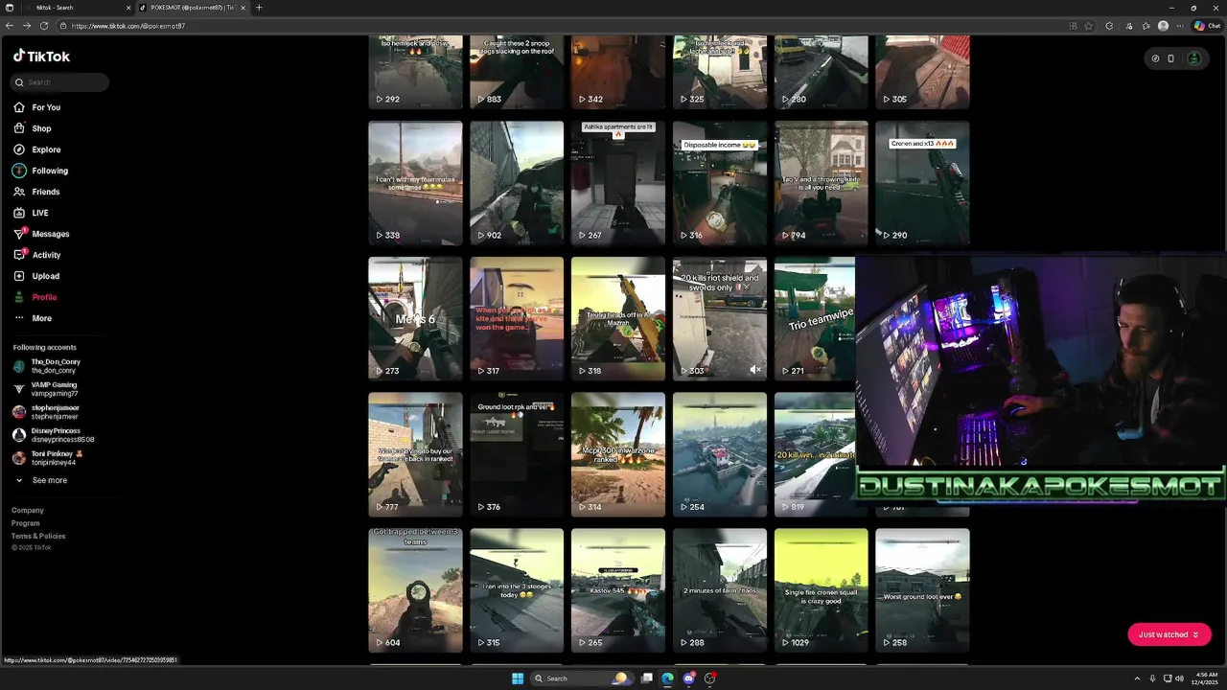Open the Explore page
Viewport: 1227px width, 690px height.
(x=38, y=149)
